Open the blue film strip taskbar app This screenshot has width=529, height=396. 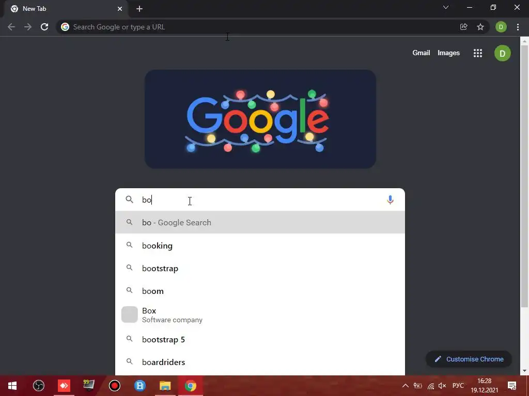tap(140, 386)
